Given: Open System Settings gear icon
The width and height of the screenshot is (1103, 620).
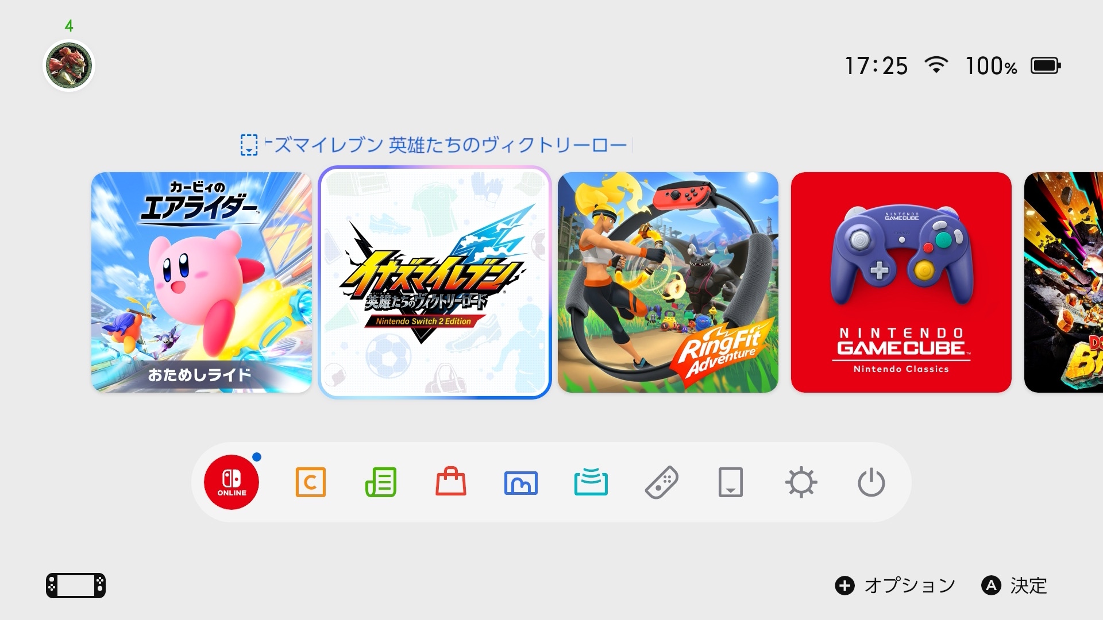Looking at the screenshot, I should click(x=801, y=482).
